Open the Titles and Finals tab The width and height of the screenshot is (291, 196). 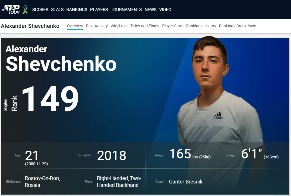(x=145, y=26)
